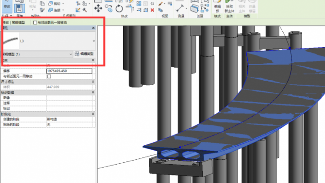The width and height of the screenshot is (325, 183).
Task: Click the 偏移 offset value field
Action: 69,71
